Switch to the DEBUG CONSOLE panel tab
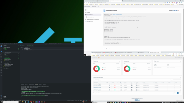The width and height of the screenshot is (184, 103). tap(31, 84)
